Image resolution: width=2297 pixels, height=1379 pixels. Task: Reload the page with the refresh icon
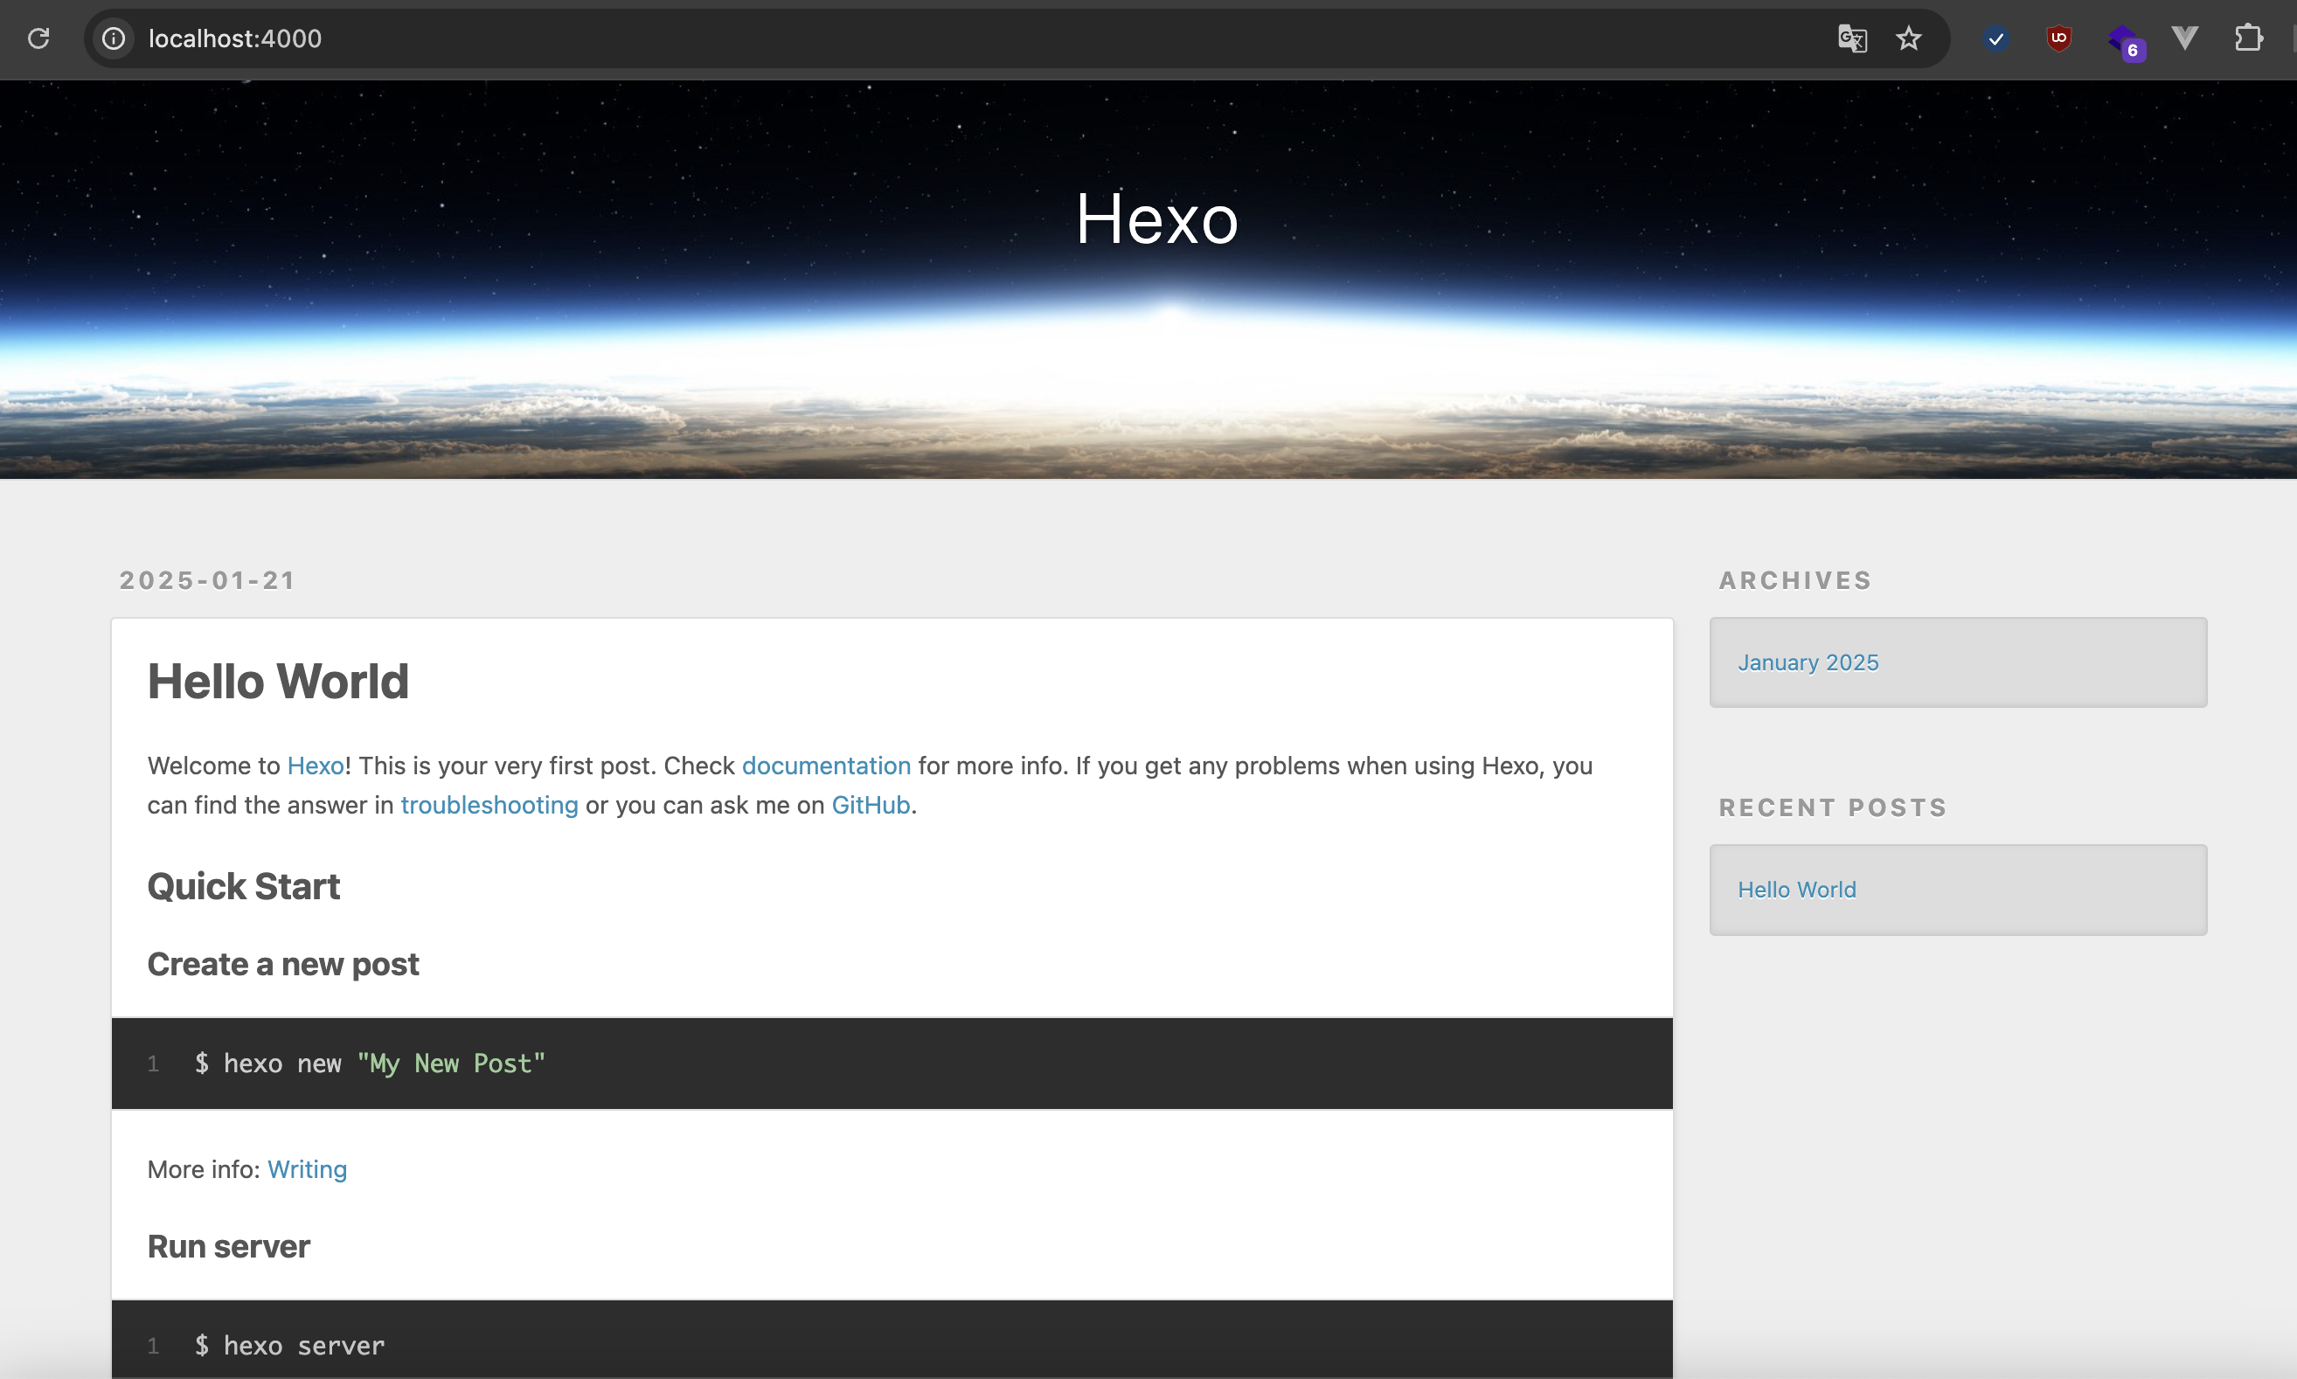(x=38, y=38)
